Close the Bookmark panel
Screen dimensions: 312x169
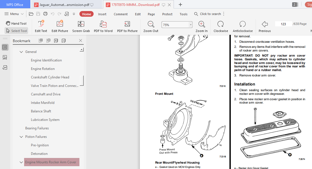[81, 40]
